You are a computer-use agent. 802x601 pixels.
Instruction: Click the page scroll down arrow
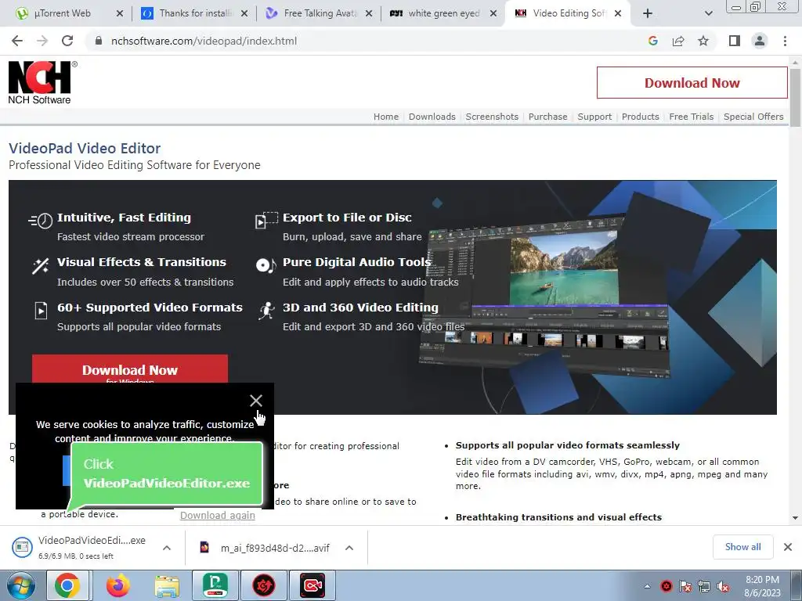click(795, 518)
